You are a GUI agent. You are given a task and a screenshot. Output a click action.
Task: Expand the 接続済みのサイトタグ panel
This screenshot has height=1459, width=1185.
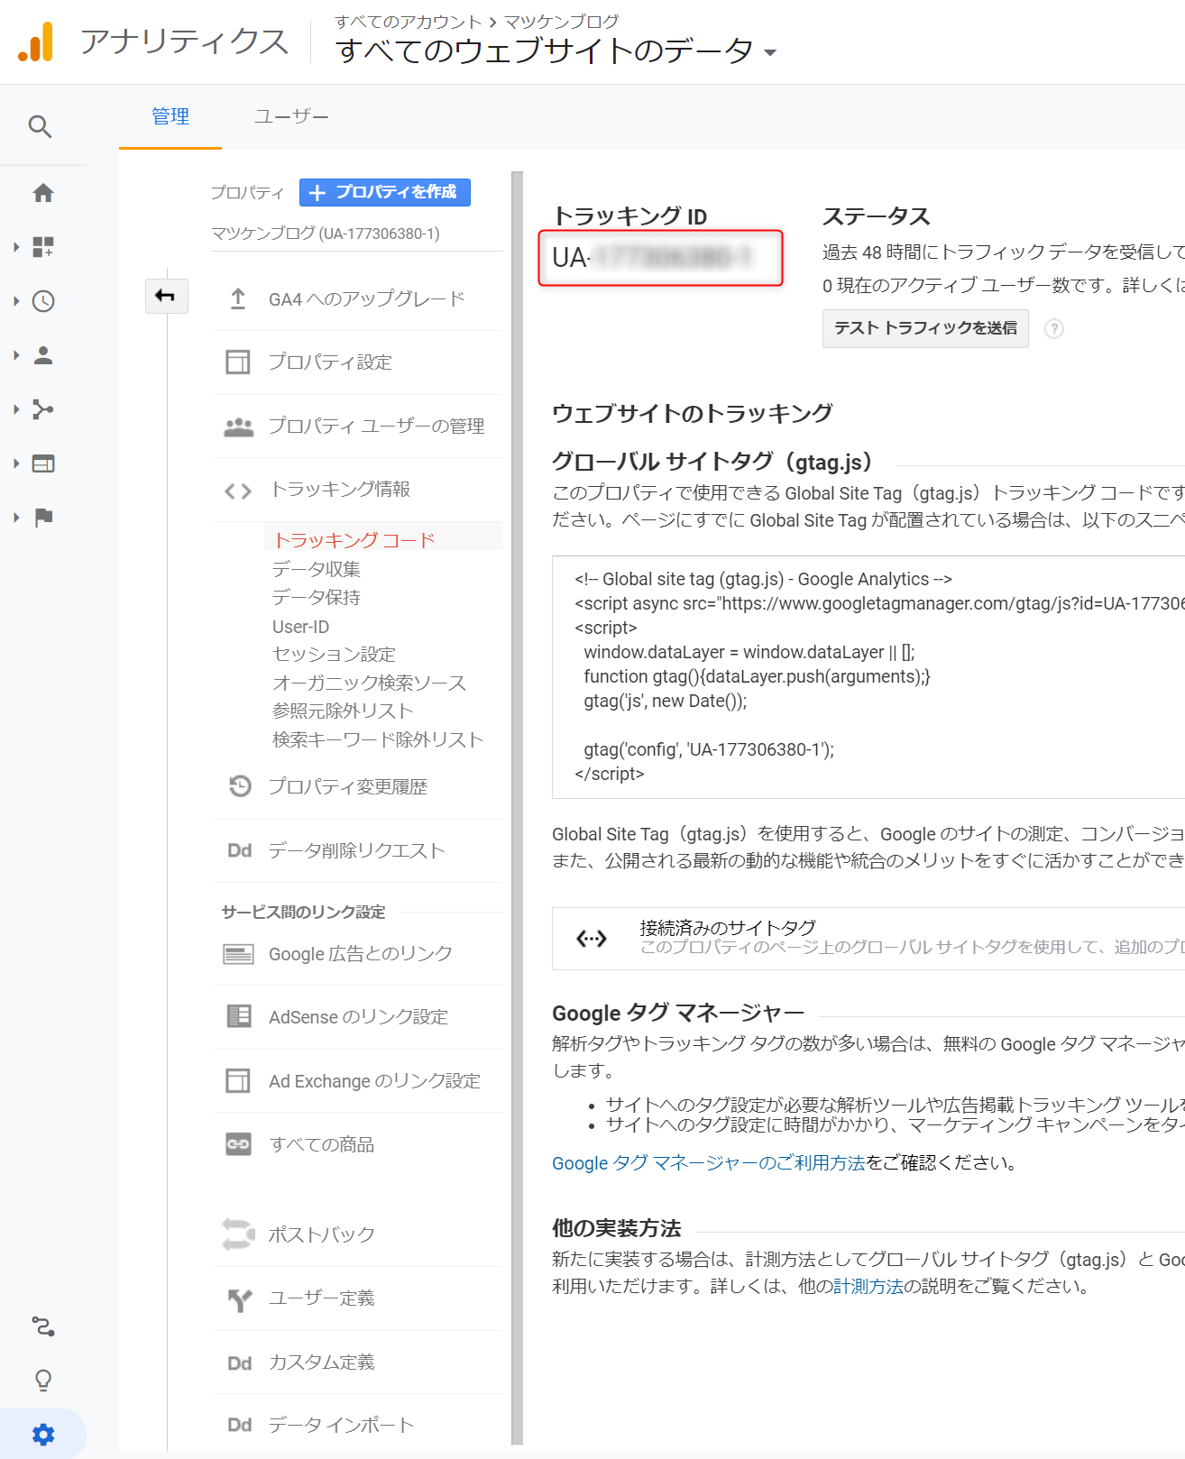click(x=868, y=939)
